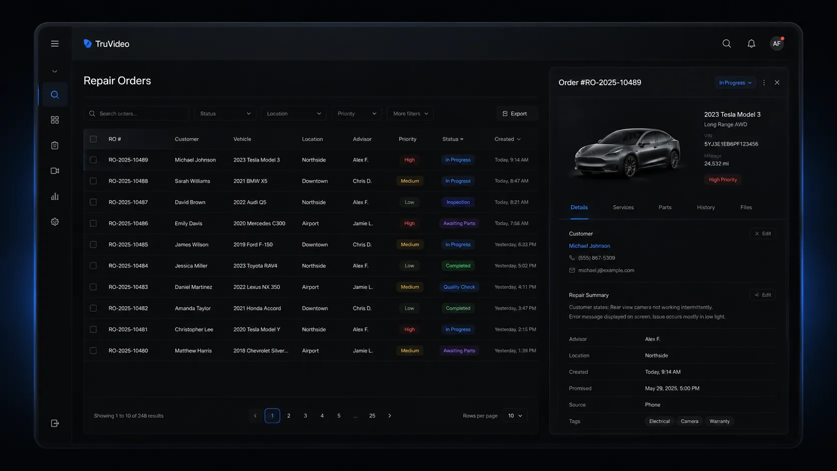The width and height of the screenshot is (837, 471).
Task: Switch to the Details tab
Action: pyautogui.click(x=579, y=207)
